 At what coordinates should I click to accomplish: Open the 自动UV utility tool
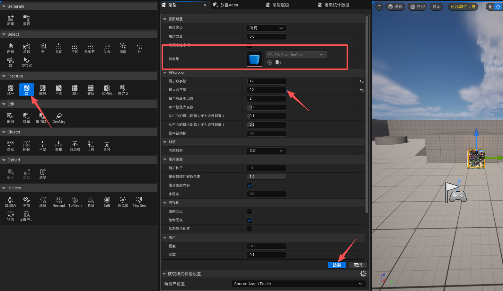click(11, 202)
